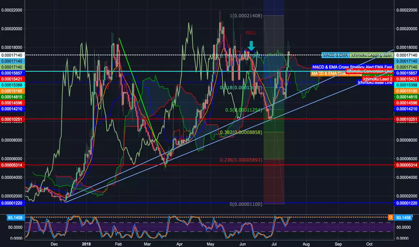
Task: Click the blue 0.00014210 tag on right price scale
Action: coord(406,109)
